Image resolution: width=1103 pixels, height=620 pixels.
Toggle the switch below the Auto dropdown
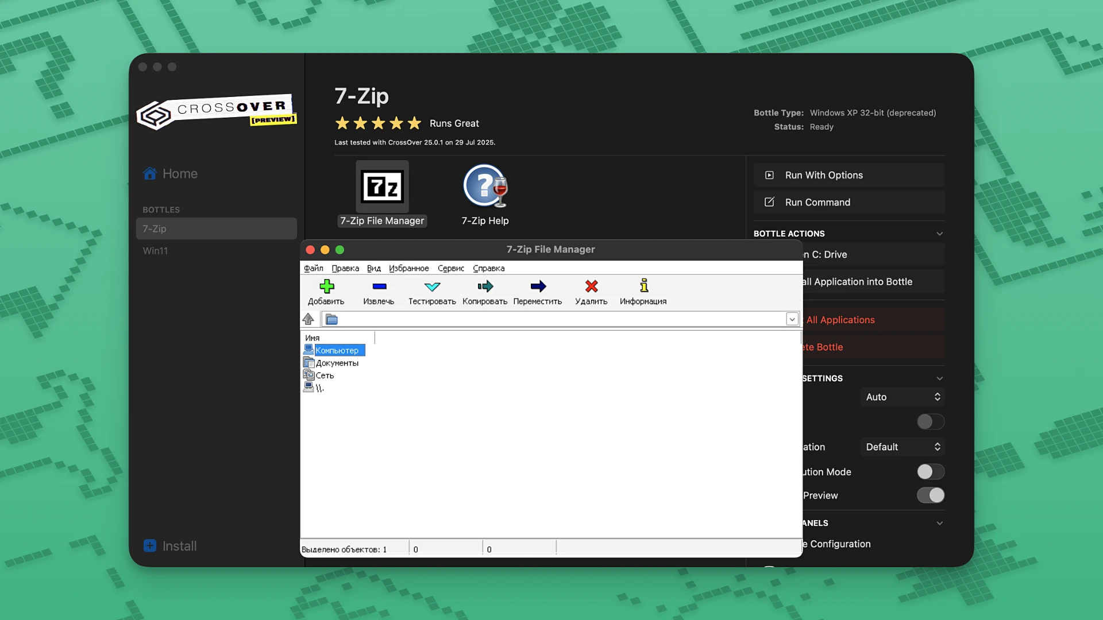[x=930, y=422]
